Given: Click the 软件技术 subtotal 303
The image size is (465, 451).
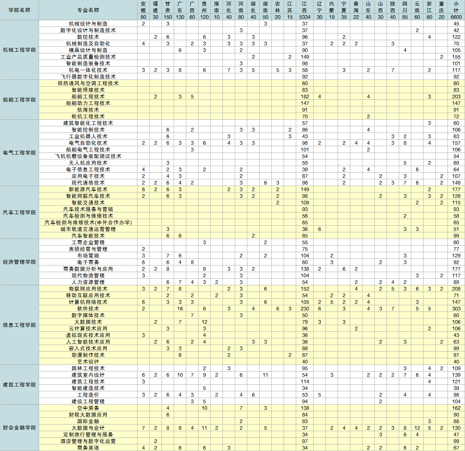Looking at the screenshot, I should pos(456,309).
